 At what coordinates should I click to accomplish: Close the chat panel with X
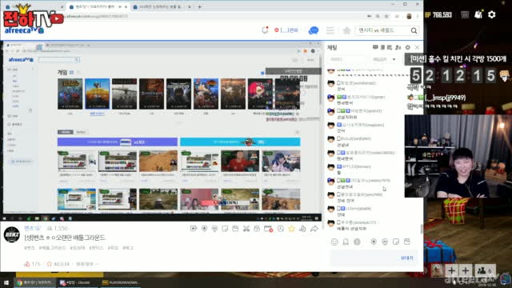pos(417,47)
